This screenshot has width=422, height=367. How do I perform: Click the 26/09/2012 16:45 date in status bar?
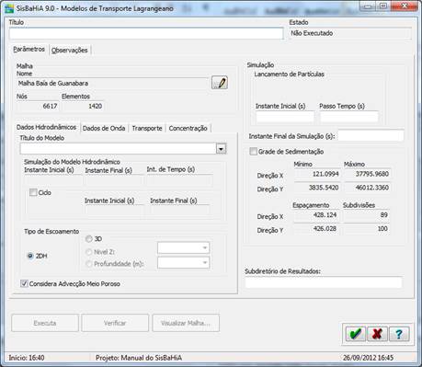pos(368,358)
